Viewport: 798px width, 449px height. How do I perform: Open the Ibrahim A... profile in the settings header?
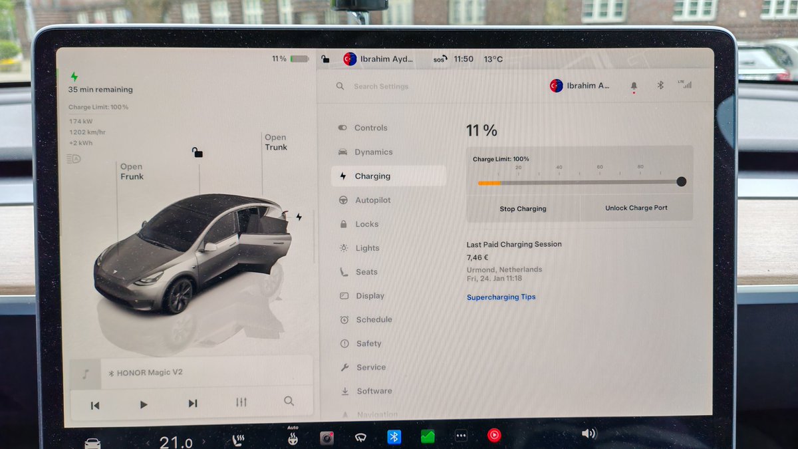pyautogui.click(x=580, y=85)
